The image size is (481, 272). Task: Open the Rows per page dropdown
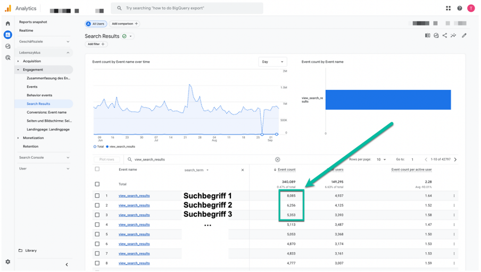click(381, 159)
